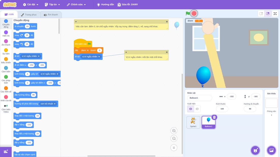
Task: Select the Cảm biến block category
Action: click(6, 69)
